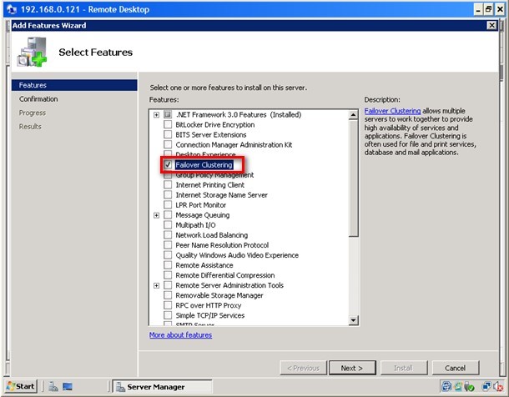Image resolution: width=509 pixels, height=397 pixels.
Task: Click the Next button
Action: pyautogui.click(x=352, y=368)
